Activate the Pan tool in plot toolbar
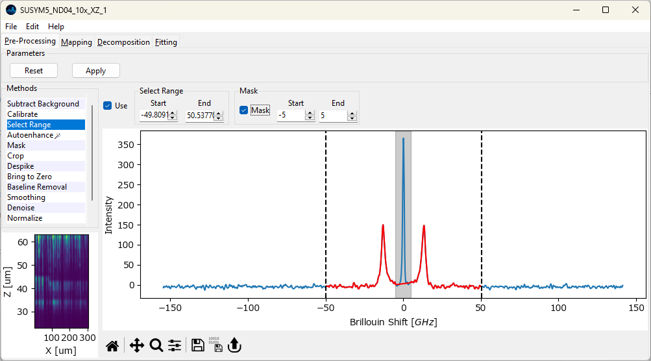 click(x=136, y=345)
